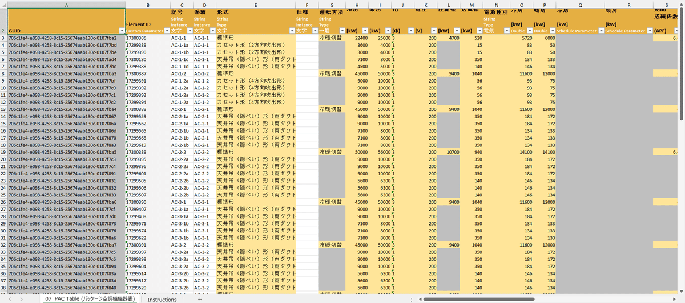Open the Element ID filter dropdown

point(167,31)
